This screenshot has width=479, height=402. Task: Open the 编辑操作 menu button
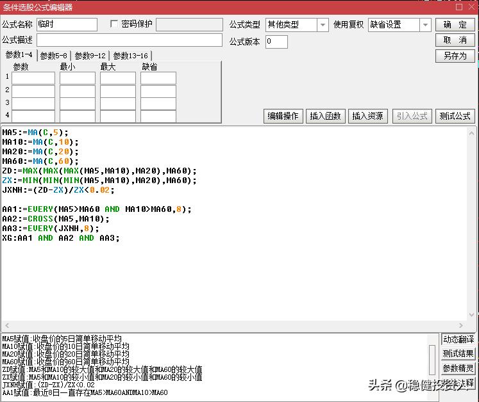[283, 116]
